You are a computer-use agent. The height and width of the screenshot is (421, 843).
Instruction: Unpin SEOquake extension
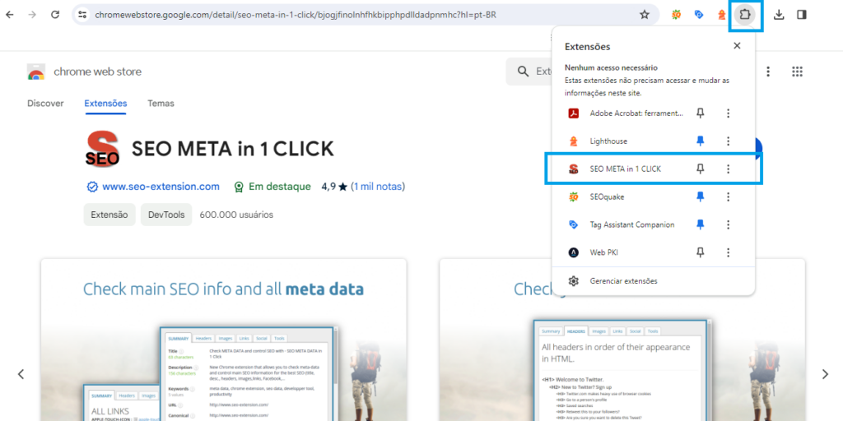700,197
